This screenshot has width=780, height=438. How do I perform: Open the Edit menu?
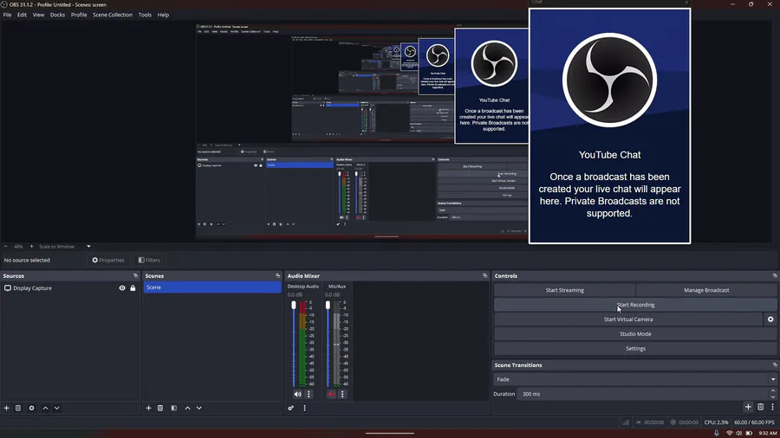point(22,15)
